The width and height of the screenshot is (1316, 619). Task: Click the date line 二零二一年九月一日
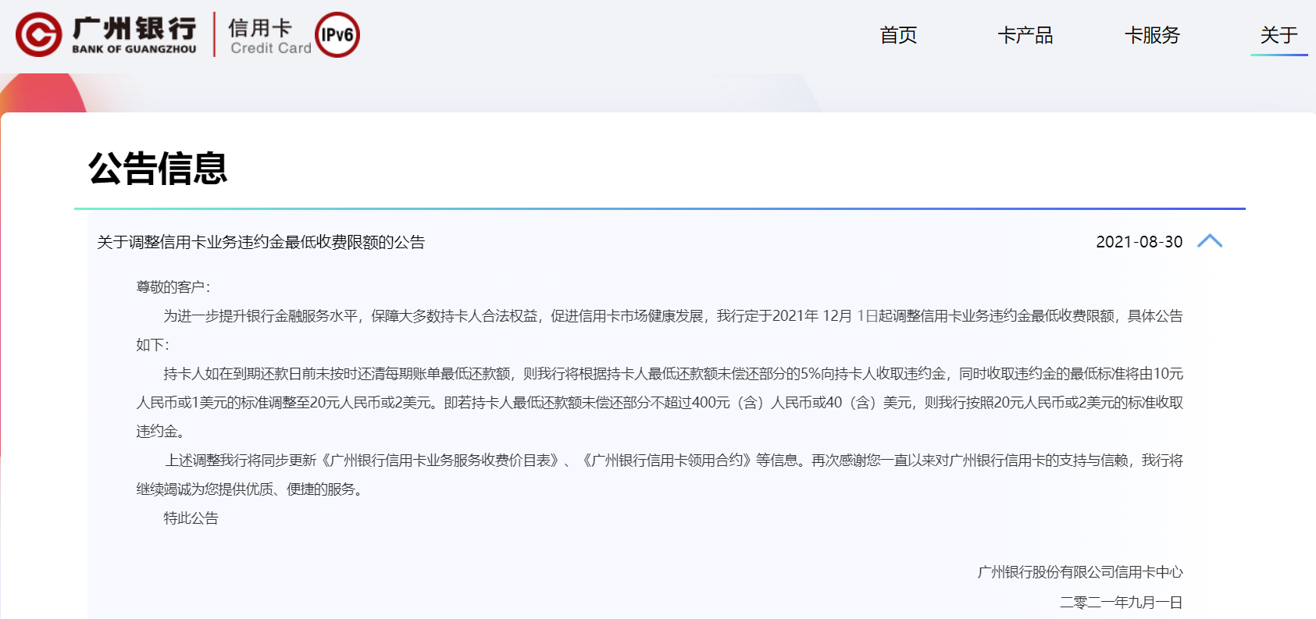pos(1122,603)
